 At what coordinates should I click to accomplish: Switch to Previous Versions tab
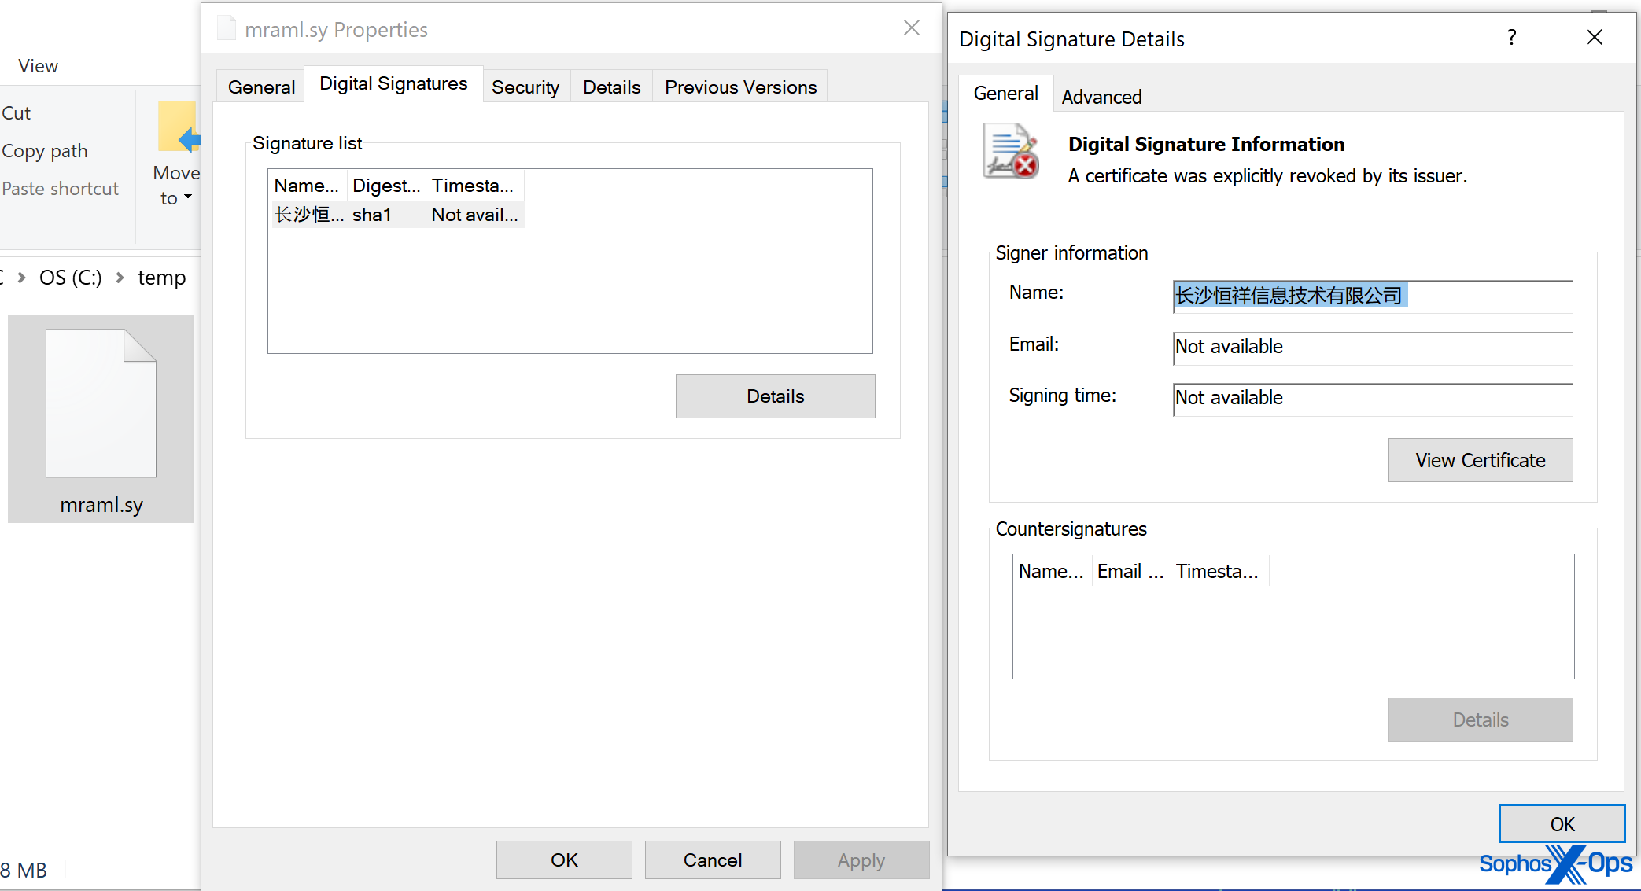coord(740,87)
